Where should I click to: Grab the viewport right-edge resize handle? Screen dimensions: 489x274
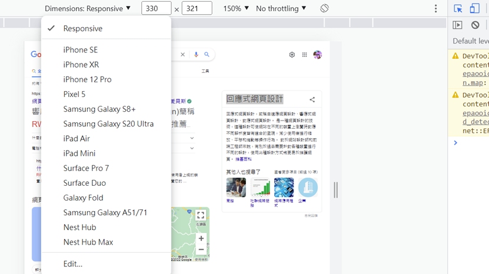click(x=336, y=190)
